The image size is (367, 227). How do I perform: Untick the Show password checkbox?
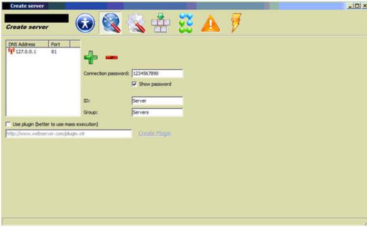[x=134, y=84]
